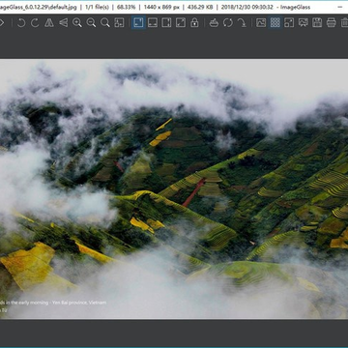Image resolution: width=348 pixels, height=348 pixels.
Task: Zoom out with the minus magnifier
Action: [x=91, y=23]
